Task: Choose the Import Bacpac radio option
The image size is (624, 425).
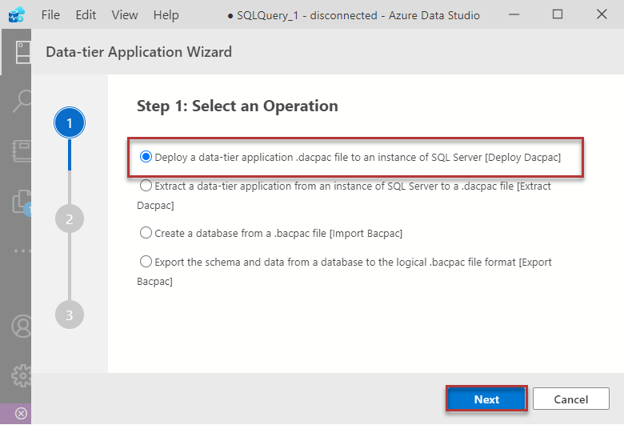Action: (x=146, y=233)
